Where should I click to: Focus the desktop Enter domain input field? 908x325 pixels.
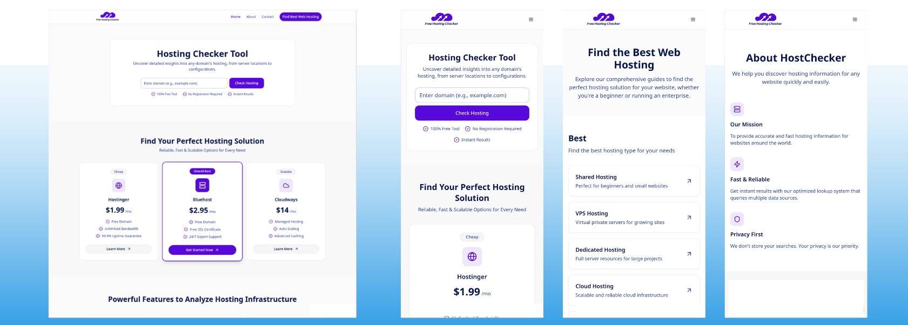[x=184, y=83]
